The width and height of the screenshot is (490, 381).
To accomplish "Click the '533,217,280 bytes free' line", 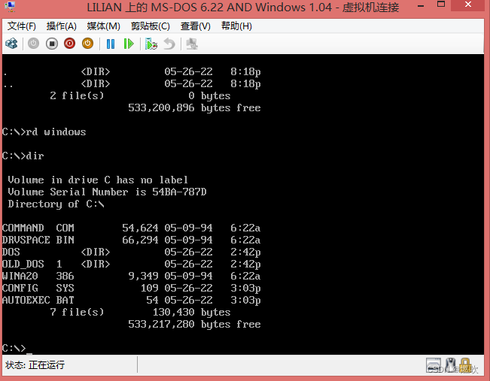I will point(194,324).
